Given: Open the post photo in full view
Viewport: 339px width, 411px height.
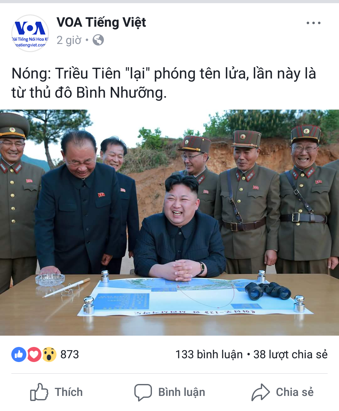Looking at the screenshot, I should [x=169, y=222].
